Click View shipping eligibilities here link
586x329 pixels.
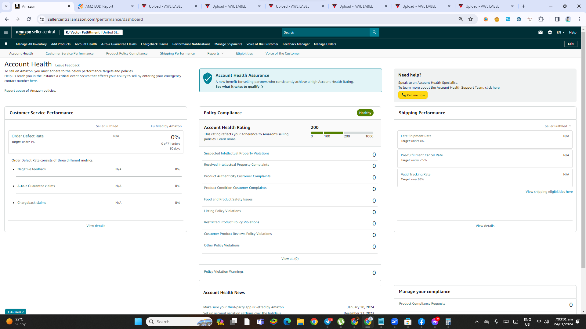(x=549, y=192)
